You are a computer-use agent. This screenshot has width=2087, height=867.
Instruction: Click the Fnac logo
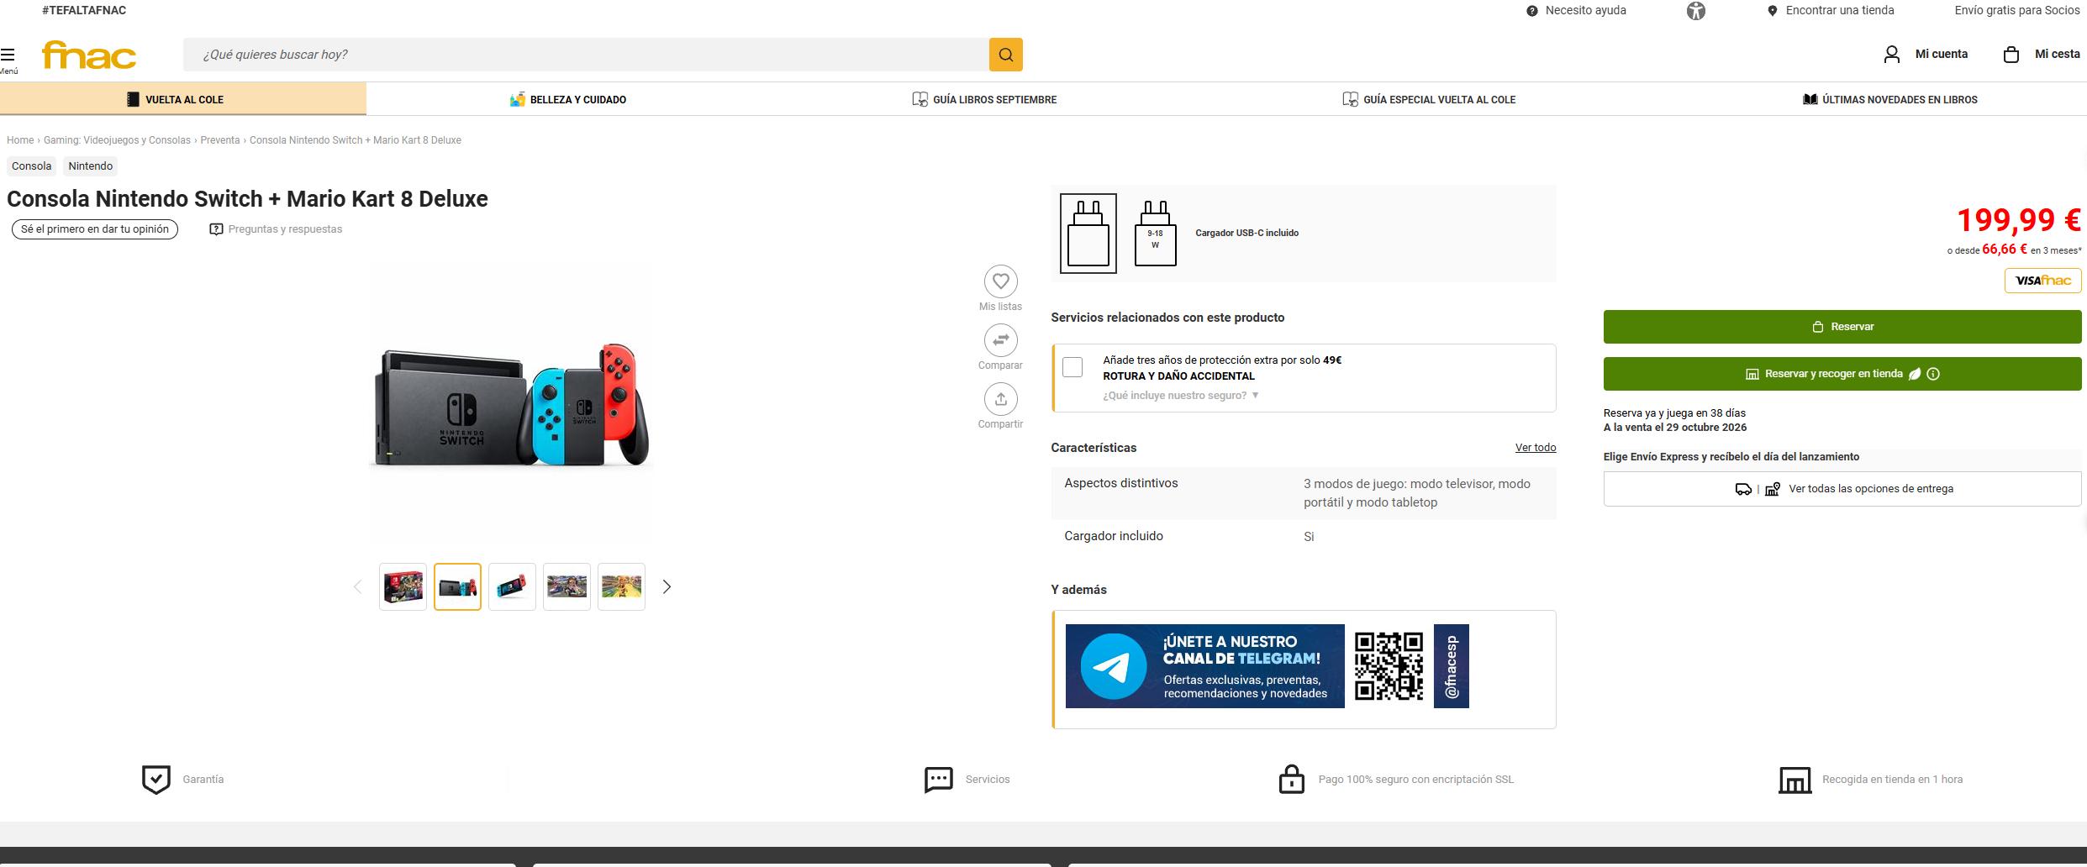pos(89,55)
